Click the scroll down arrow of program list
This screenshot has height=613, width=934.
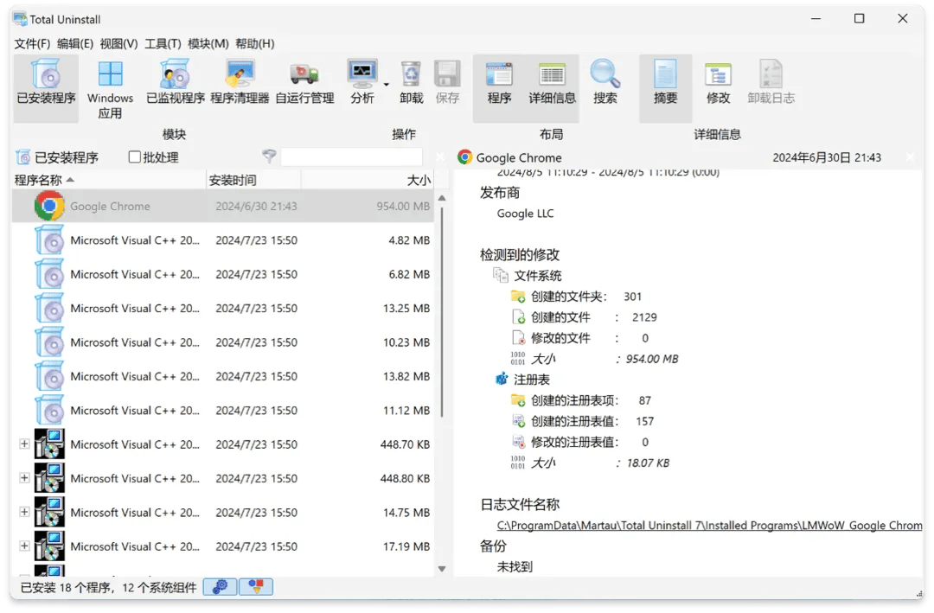click(x=442, y=569)
